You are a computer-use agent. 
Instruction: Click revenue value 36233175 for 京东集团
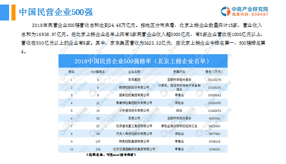coord(214,80)
